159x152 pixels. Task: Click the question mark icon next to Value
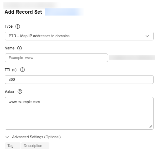coord(20,91)
